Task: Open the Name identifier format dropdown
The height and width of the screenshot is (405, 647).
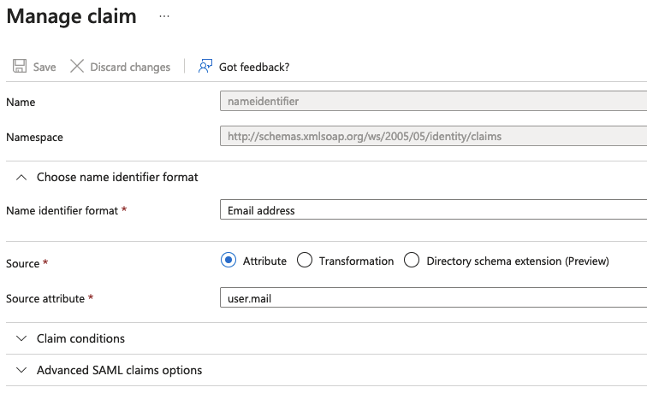Action: point(432,210)
